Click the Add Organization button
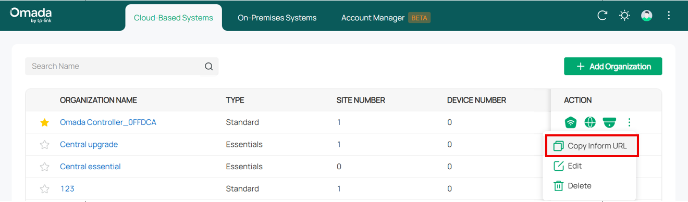 coord(613,66)
